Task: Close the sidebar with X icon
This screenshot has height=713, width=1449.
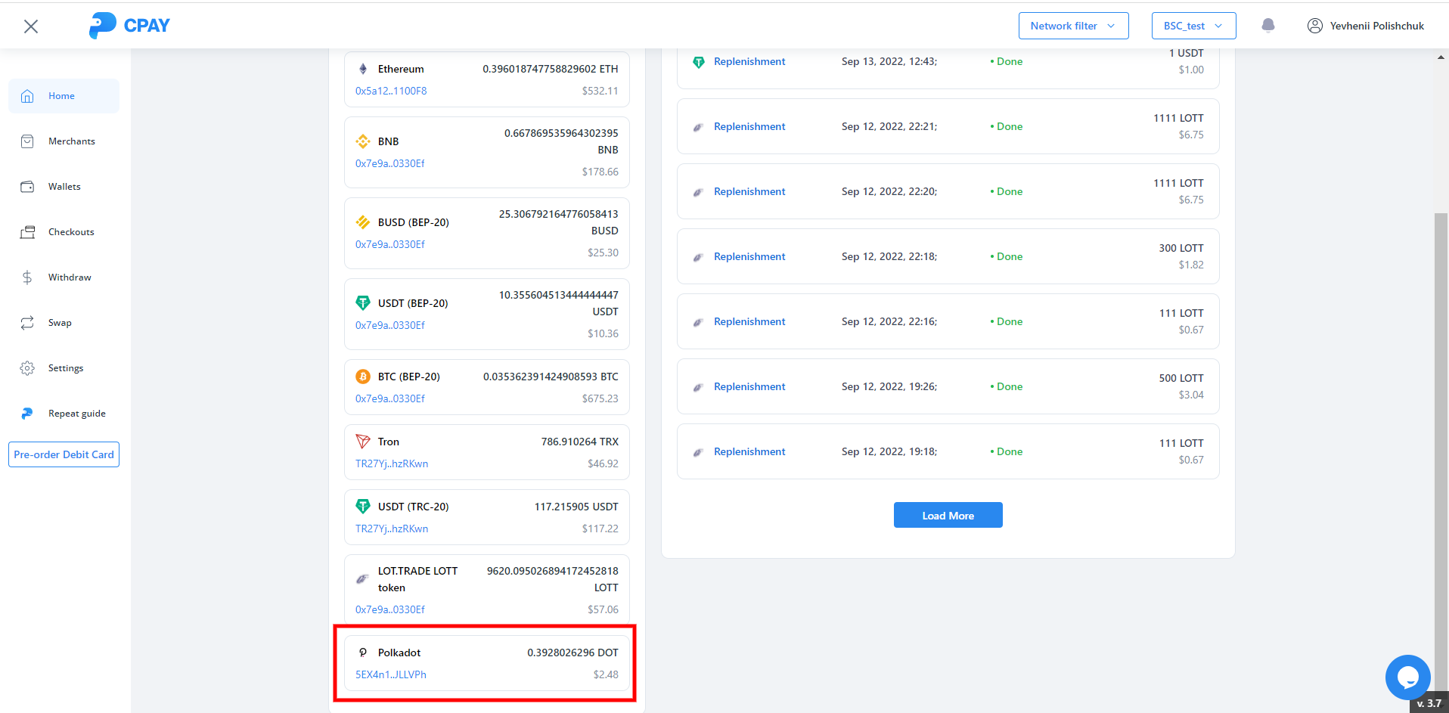Action: 31,26
